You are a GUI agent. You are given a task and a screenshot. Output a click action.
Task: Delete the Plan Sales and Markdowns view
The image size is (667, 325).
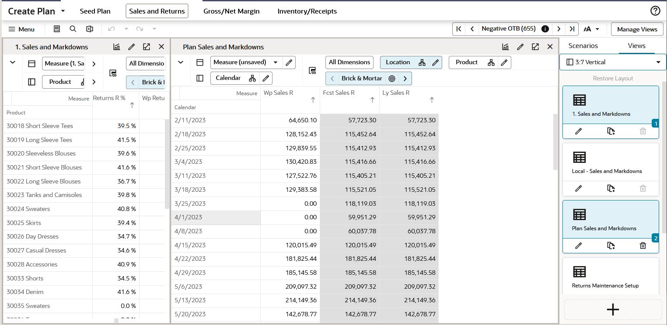point(643,245)
